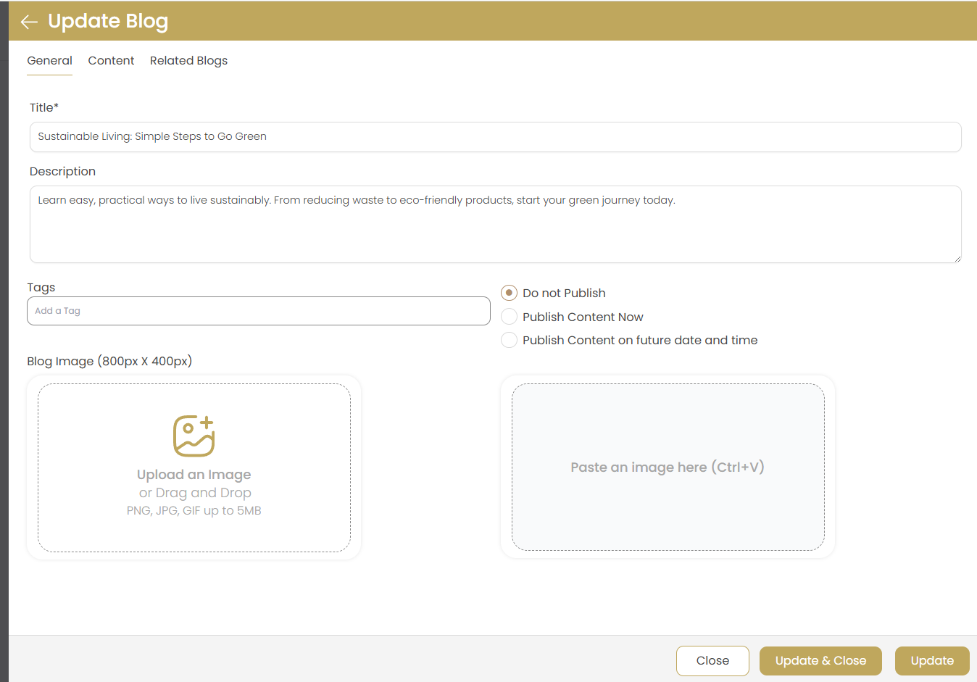Return to the General tab
Image resolution: width=977 pixels, height=682 pixels.
point(49,61)
